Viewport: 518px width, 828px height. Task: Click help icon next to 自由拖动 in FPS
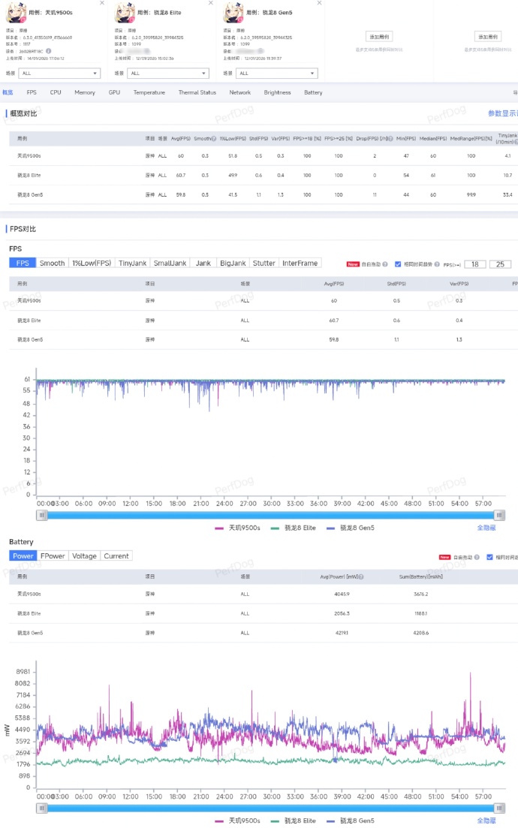click(385, 264)
